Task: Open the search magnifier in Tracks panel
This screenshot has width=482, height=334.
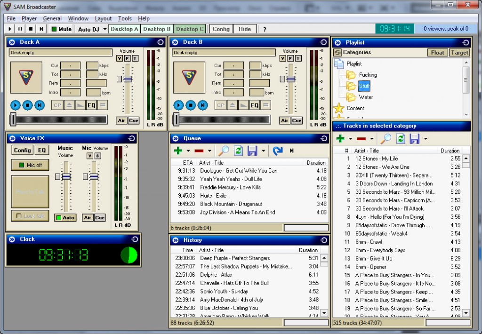Action: [386, 139]
